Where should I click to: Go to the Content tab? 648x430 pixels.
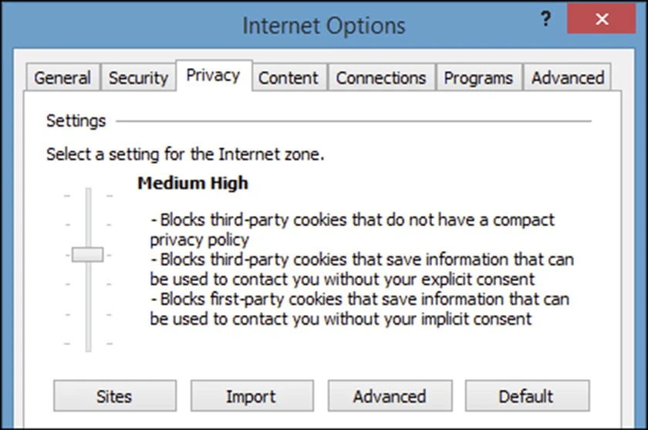coord(289,77)
